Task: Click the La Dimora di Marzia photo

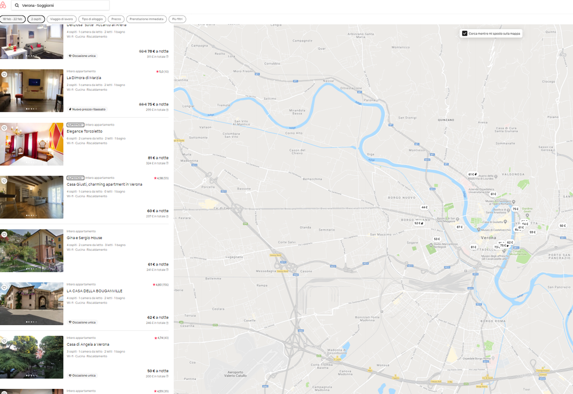Action: point(32,91)
